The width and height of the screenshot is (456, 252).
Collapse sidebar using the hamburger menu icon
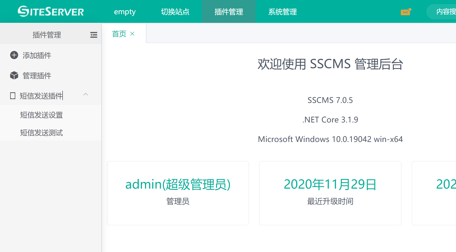93,35
